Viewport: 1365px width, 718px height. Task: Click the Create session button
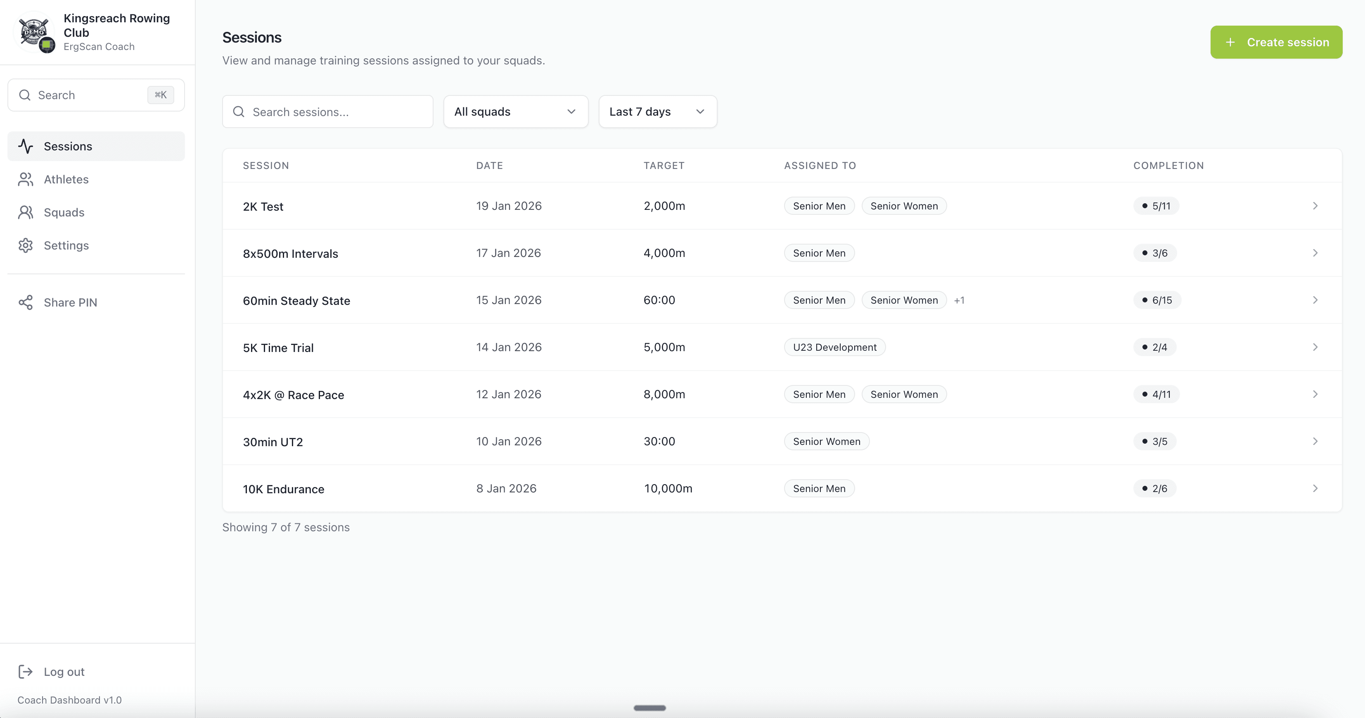[x=1276, y=42]
